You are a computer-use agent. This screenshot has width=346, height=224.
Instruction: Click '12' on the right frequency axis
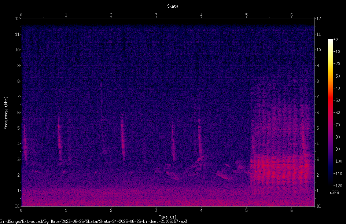(319, 19)
